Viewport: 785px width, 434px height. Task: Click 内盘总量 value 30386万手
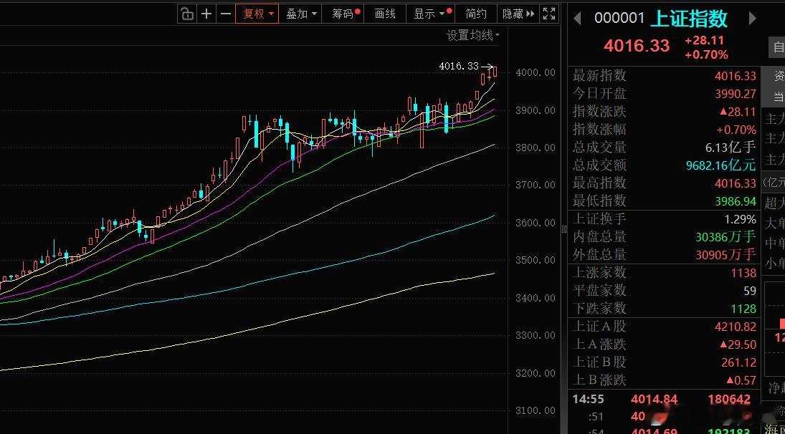tap(726, 236)
